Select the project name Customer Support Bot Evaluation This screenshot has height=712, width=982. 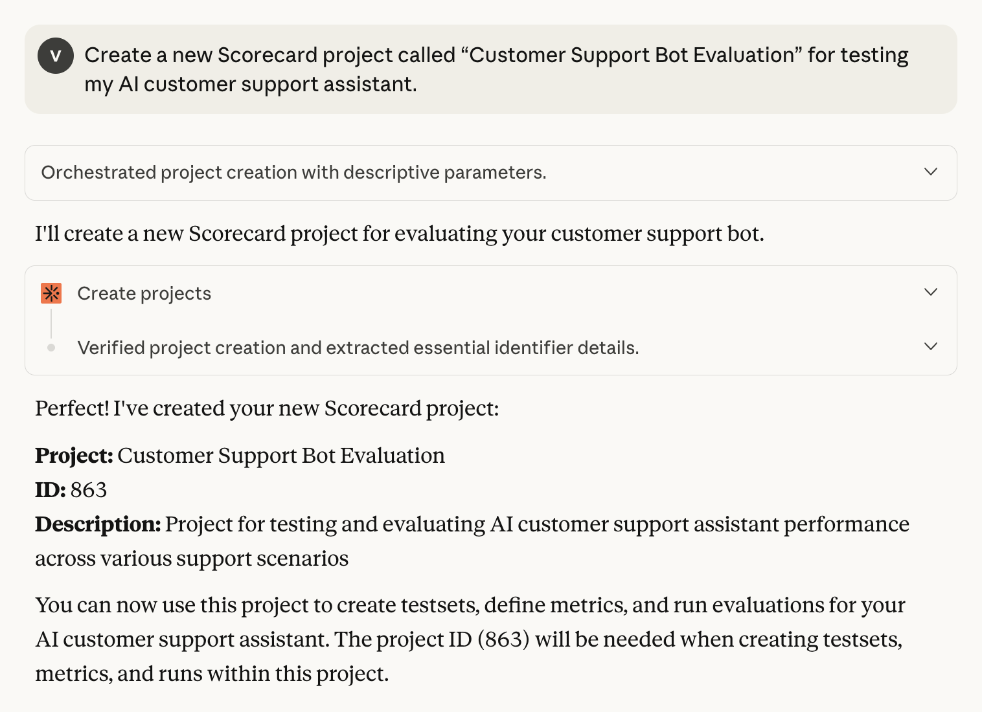[281, 456]
